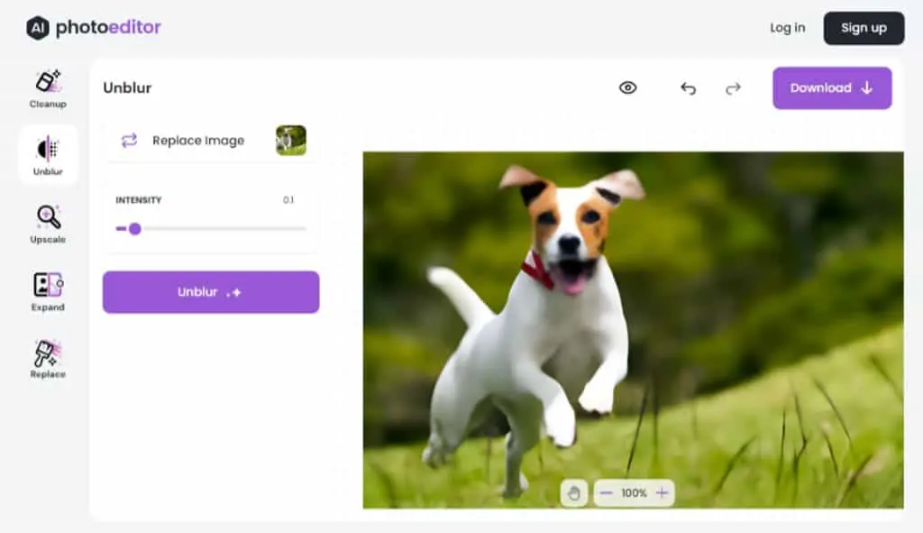Click the 100% zoom level indicator
The width and height of the screenshot is (923, 533).
click(634, 493)
